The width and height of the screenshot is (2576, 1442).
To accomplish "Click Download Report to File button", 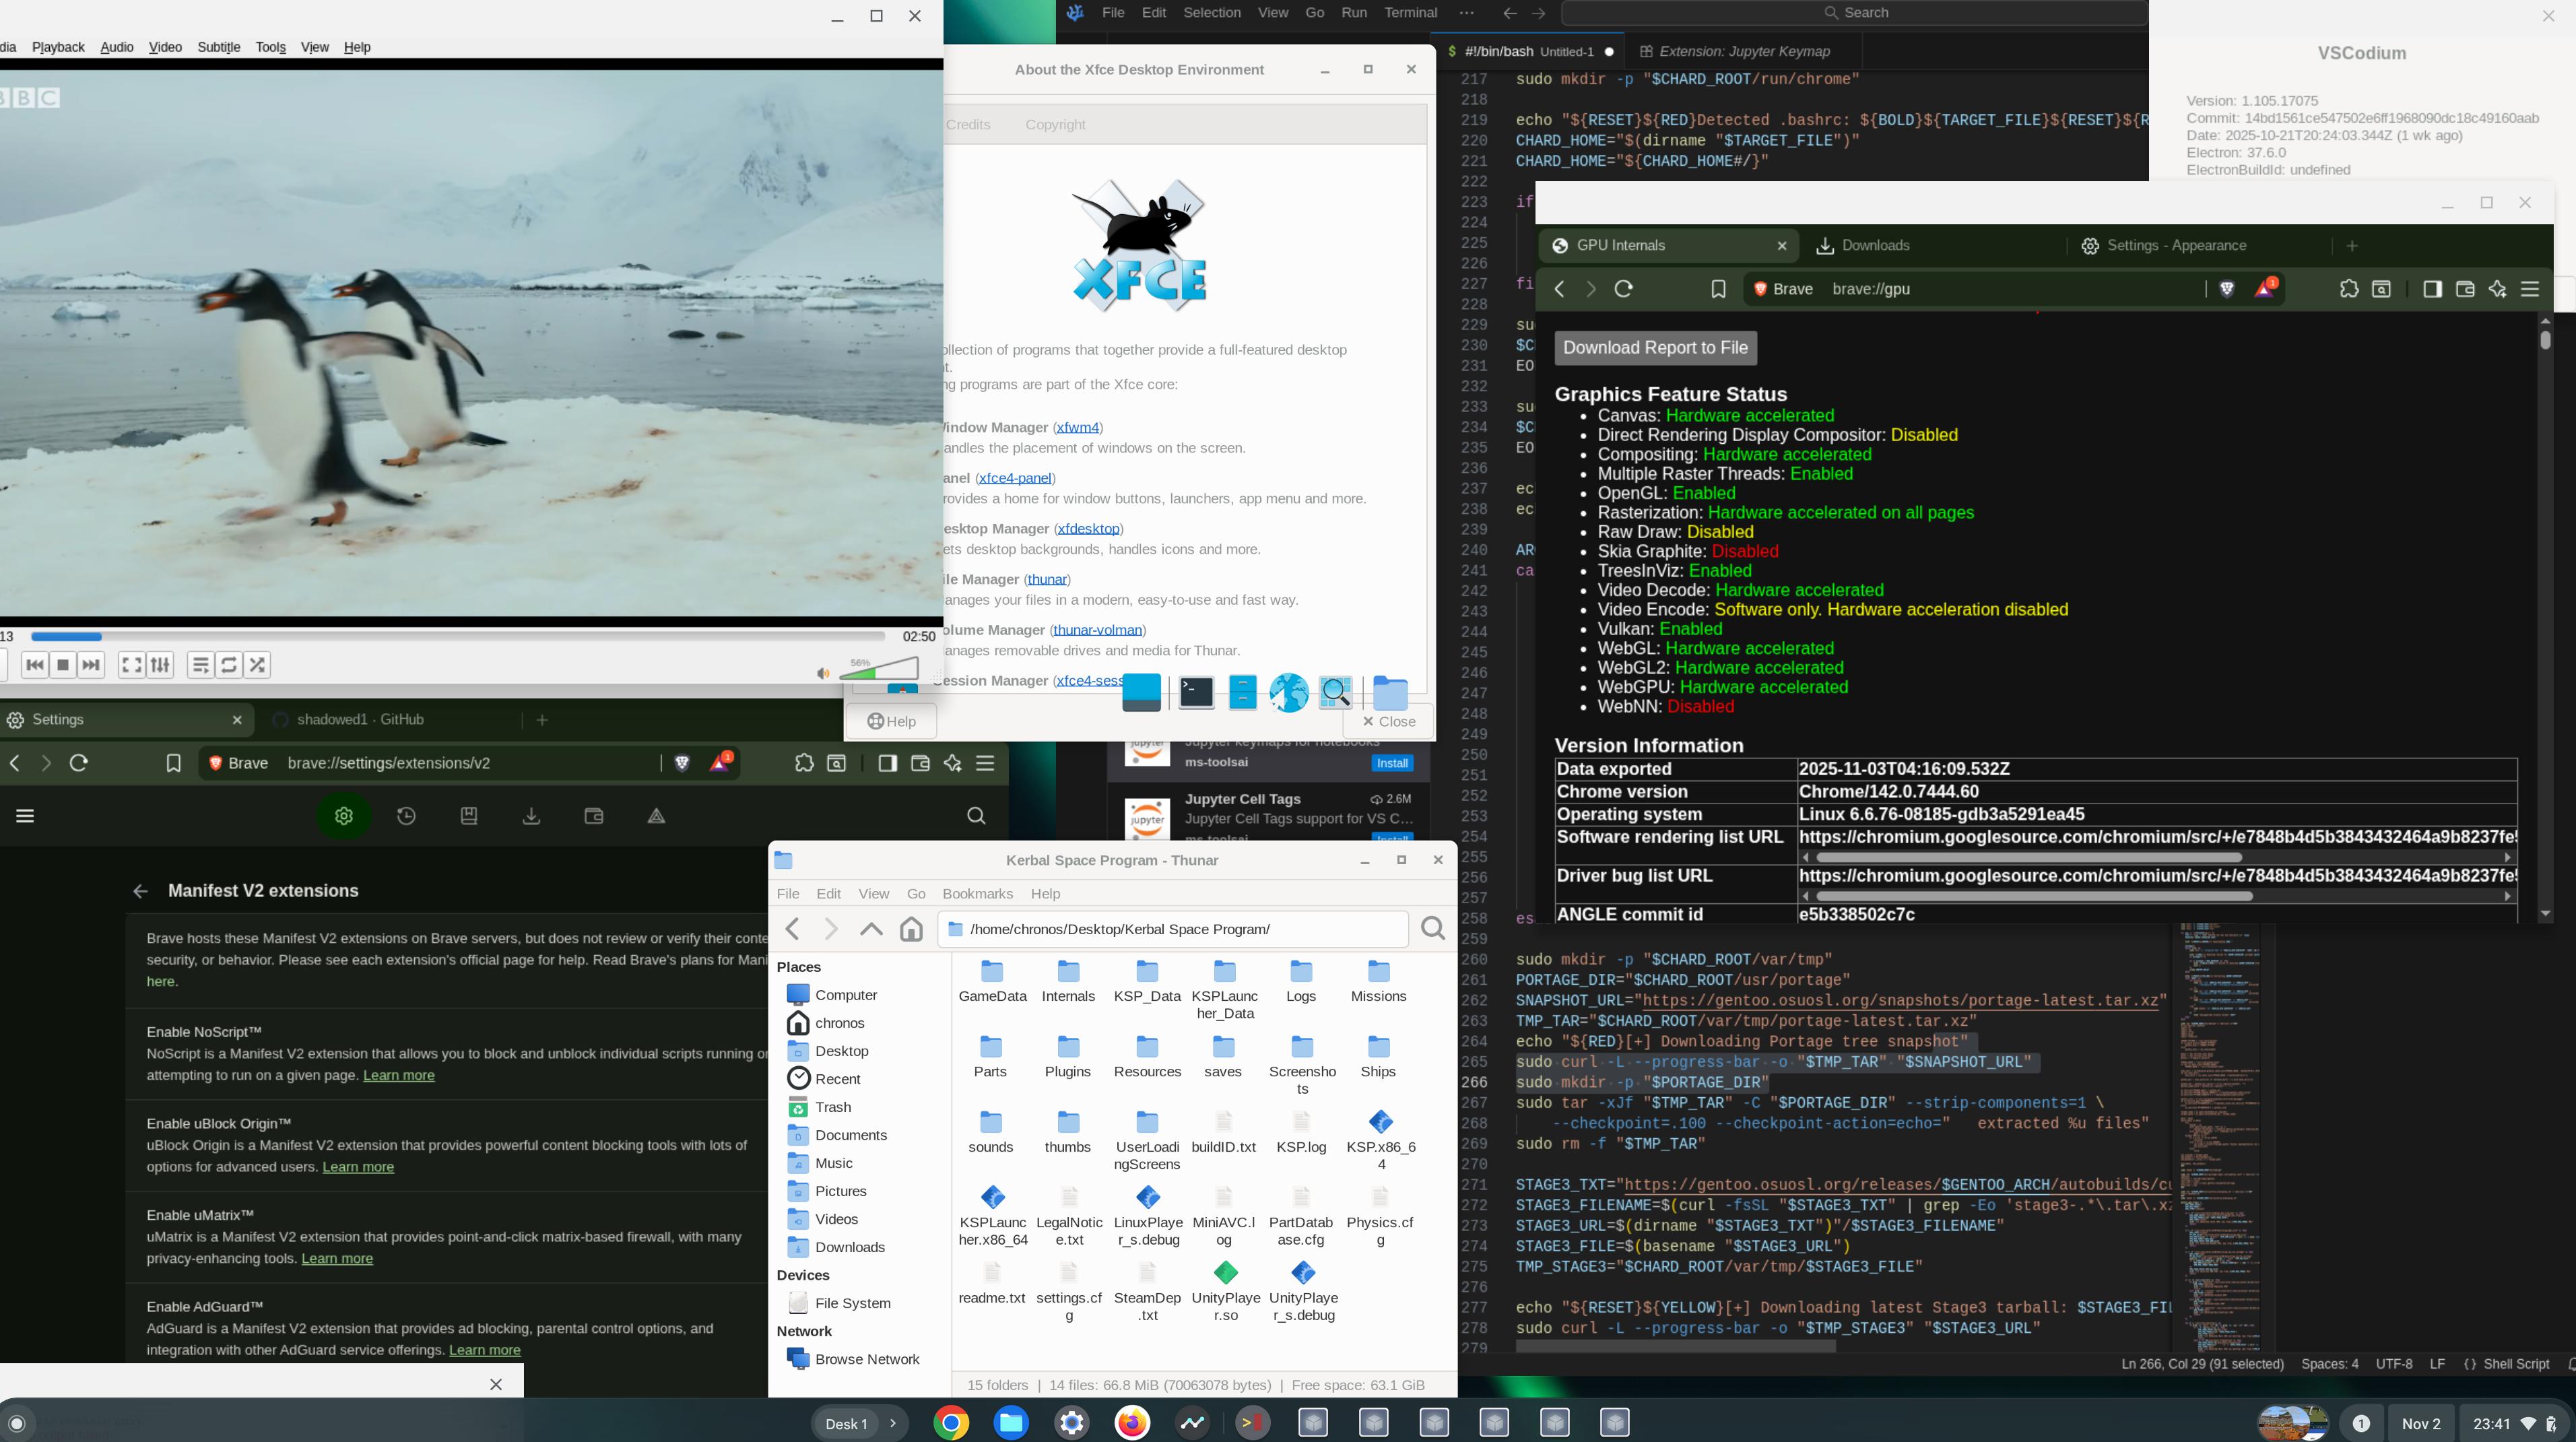I will (x=1655, y=348).
